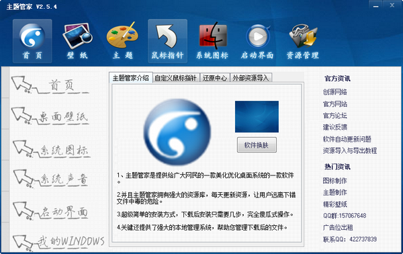Select the blue skin preview thumbnail
The image size is (403, 254).
point(257,117)
